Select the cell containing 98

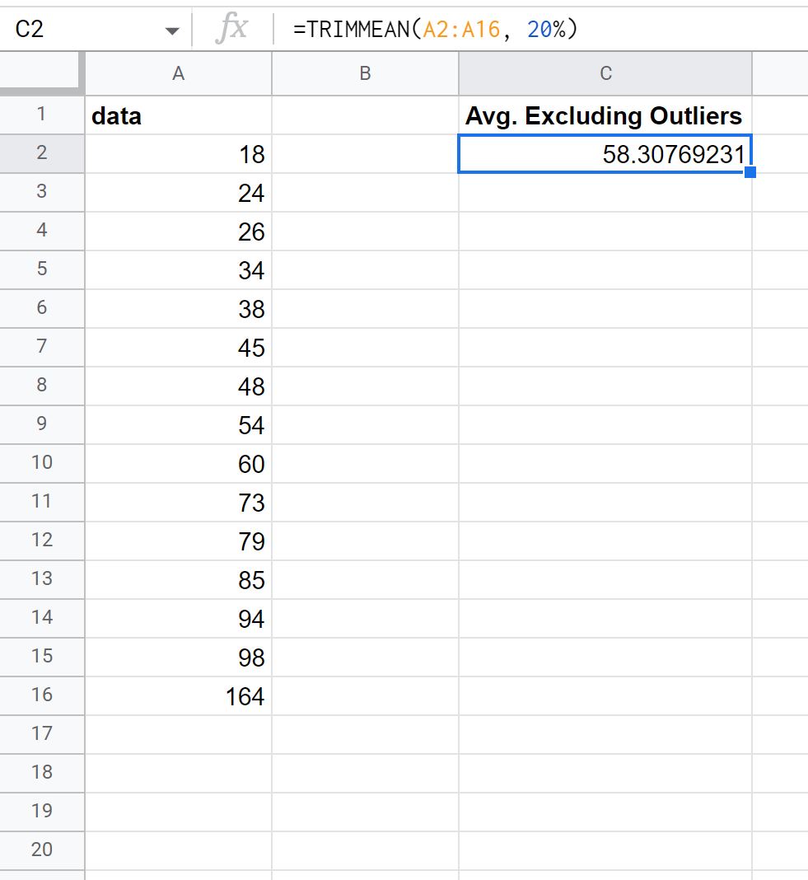tap(179, 658)
